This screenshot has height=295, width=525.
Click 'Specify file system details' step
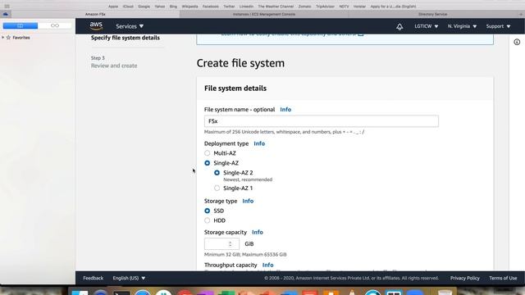tap(126, 38)
